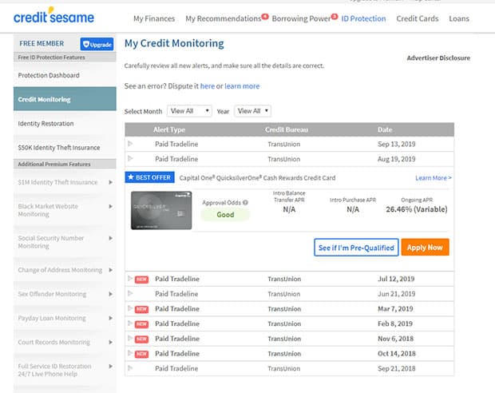Click the Apply Now button

[425, 248]
